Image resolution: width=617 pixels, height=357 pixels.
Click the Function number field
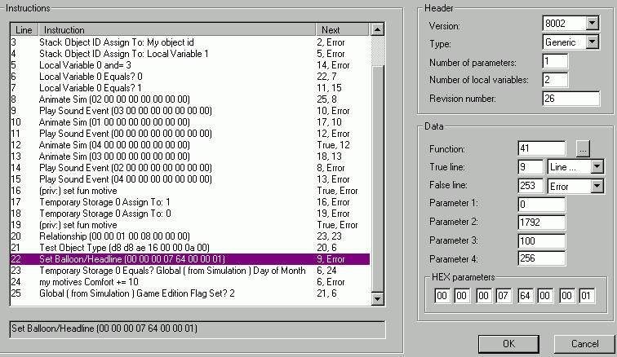click(x=541, y=149)
